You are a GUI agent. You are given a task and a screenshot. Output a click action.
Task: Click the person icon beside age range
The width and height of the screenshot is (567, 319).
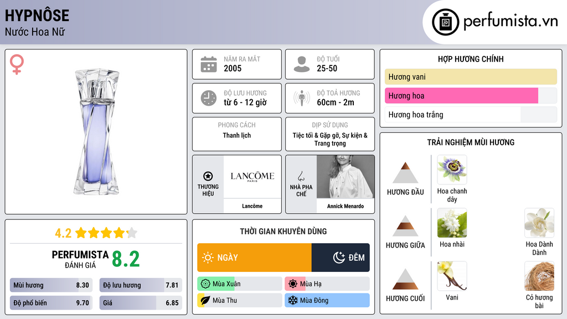[x=301, y=64]
